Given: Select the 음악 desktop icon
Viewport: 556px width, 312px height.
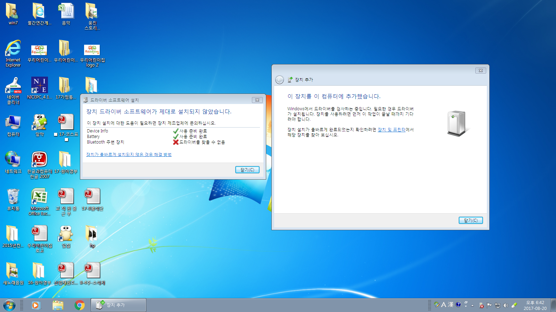Looking at the screenshot, I should pos(66,14).
